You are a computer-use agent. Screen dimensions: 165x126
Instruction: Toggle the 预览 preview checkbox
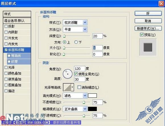(x=142, y=35)
